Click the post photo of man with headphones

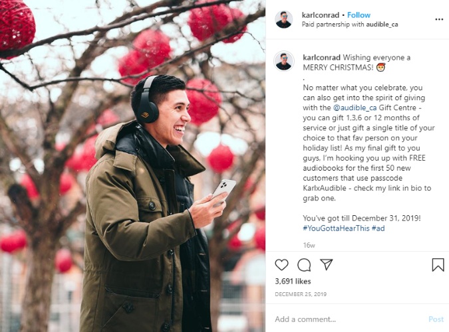click(132, 166)
